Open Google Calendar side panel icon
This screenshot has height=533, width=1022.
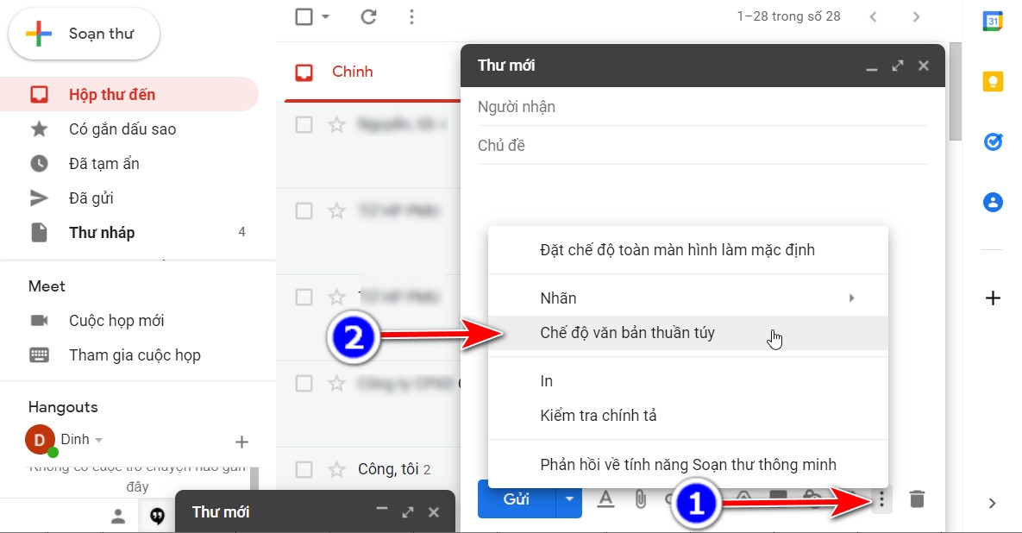tap(993, 22)
